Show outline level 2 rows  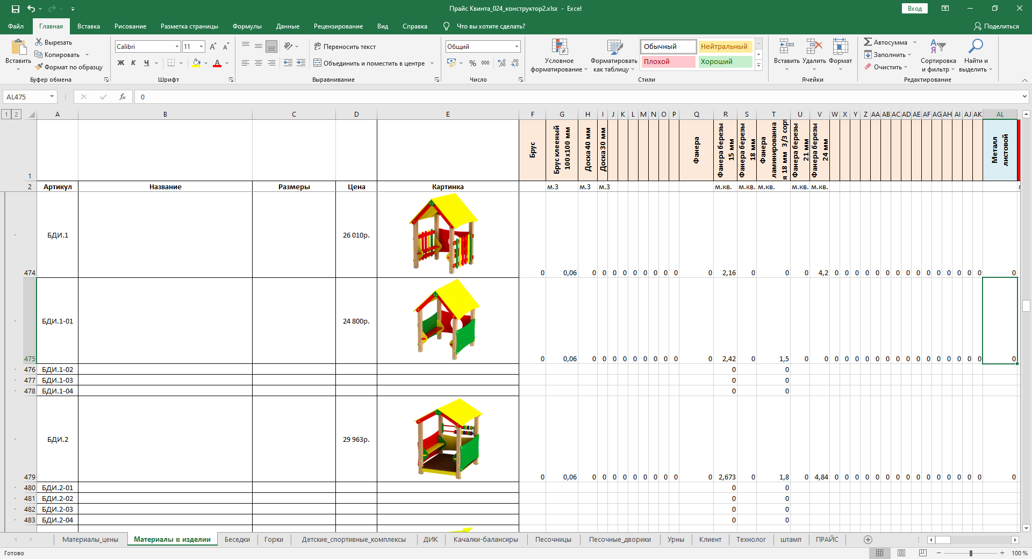coord(17,114)
